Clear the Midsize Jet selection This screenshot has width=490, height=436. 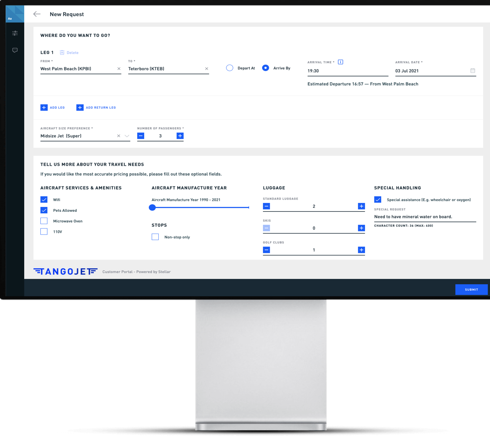point(118,136)
